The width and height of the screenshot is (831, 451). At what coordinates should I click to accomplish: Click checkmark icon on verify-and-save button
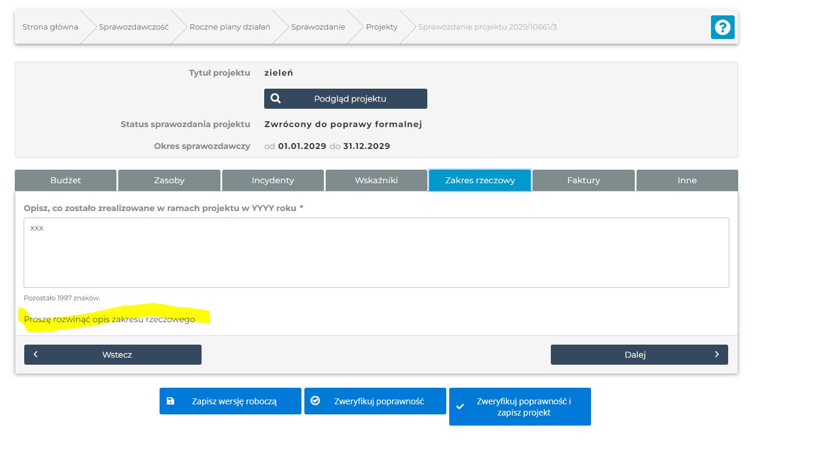pyautogui.click(x=460, y=407)
